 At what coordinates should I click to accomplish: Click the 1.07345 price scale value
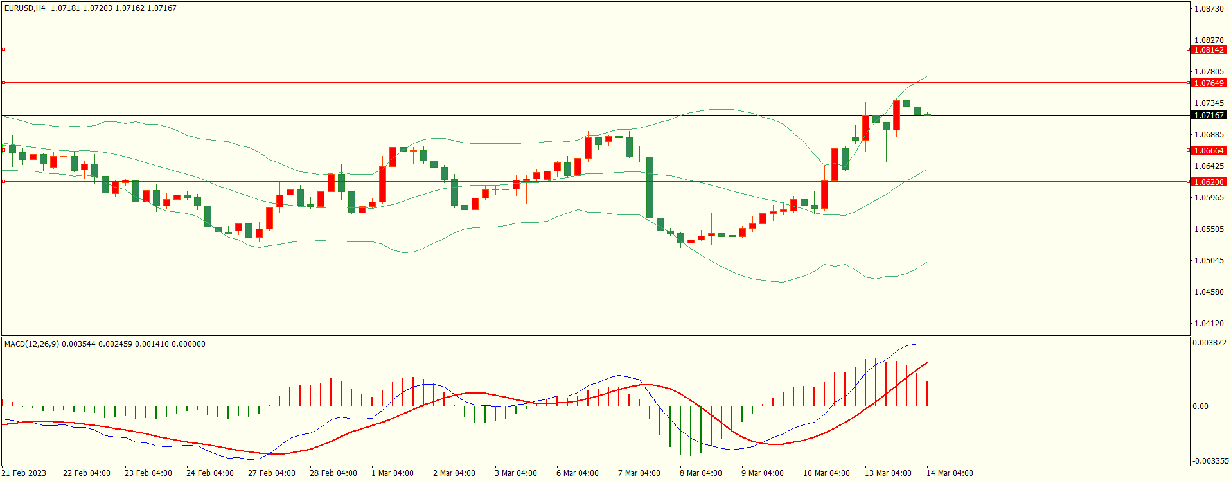[1209, 103]
